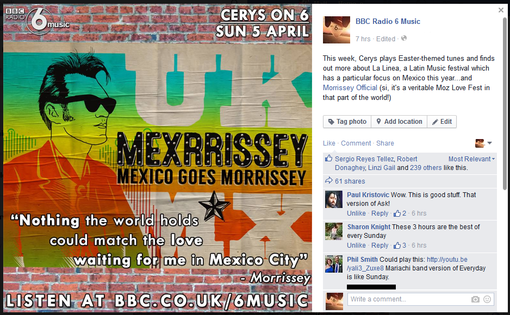This screenshot has width=510, height=315.
Task: Click Add location button
Action: [x=399, y=122]
